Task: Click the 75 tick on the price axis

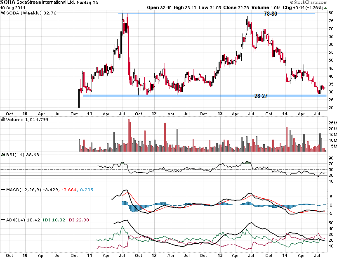Action: click(x=331, y=21)
